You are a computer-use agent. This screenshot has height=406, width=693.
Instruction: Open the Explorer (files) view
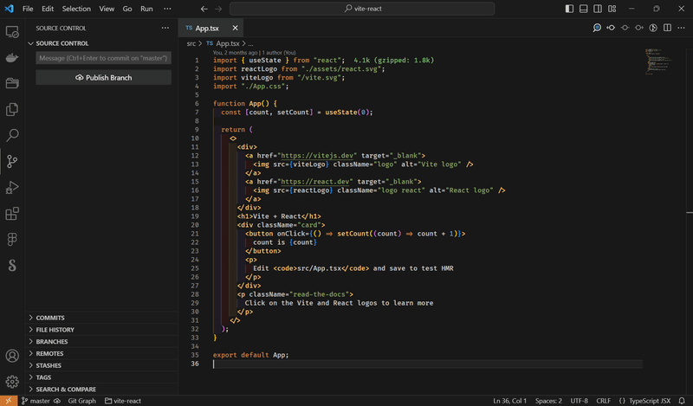click(12, 109)
